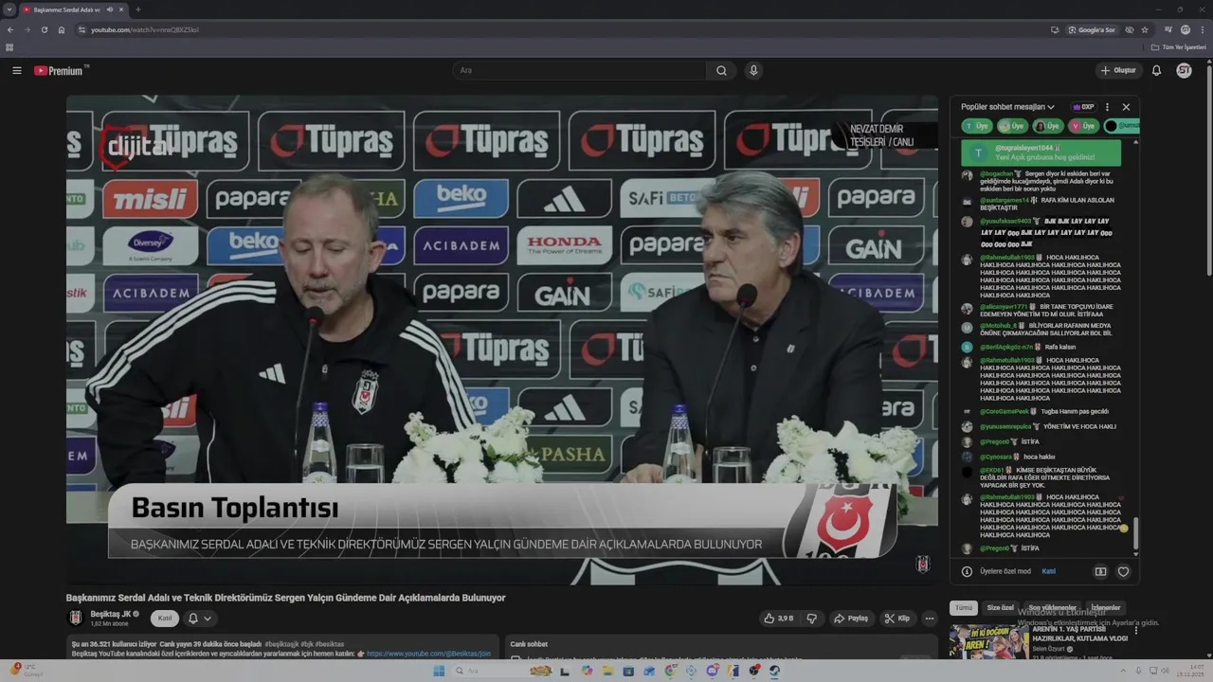Click @BerilAçıkgöz 'Rafa kalsın' message
The height and width of the screenshot is (682, 1213).
(x=1041, y=347)
